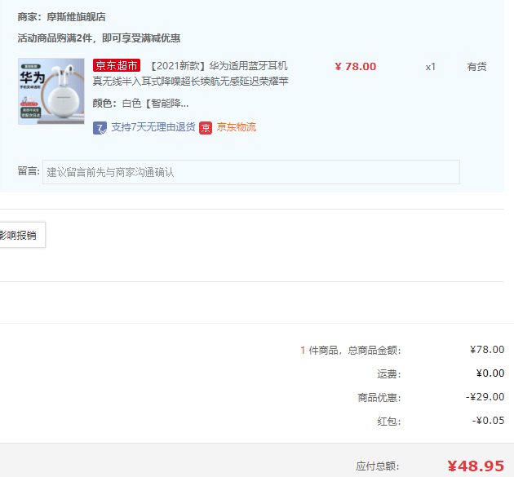Select merchant name 商家：摩斯维旗舰店
The height and width of the screenshot is (477, 514).
pos(62,17)
